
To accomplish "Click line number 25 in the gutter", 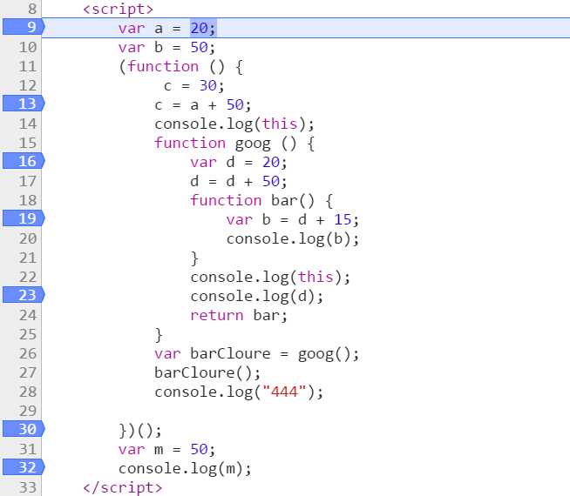I will pos(28,334).
